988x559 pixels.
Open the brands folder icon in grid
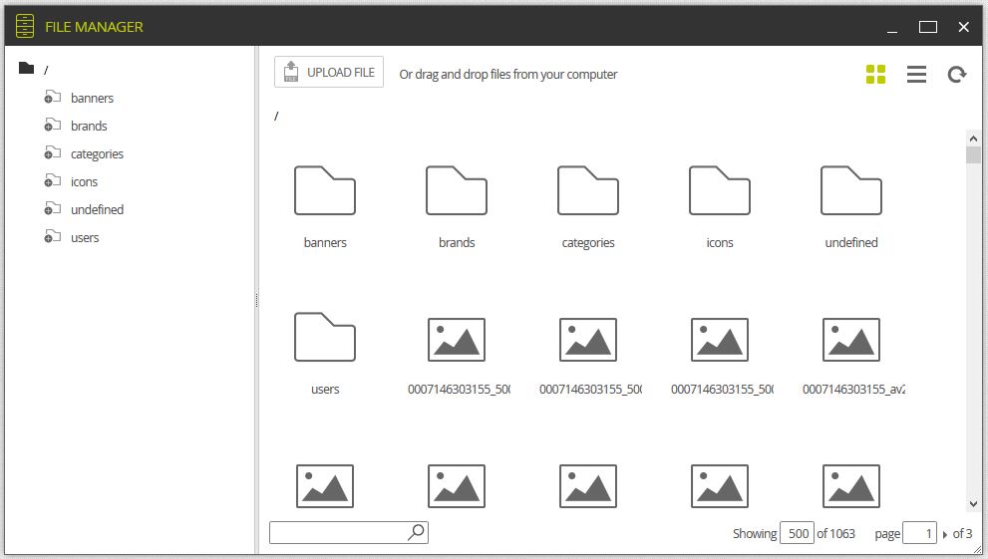(x=457, y=190)
